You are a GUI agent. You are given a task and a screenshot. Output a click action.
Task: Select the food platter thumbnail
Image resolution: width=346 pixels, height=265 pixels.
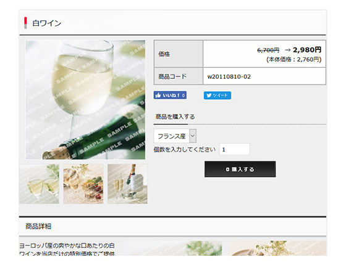(x=83, y=184)
